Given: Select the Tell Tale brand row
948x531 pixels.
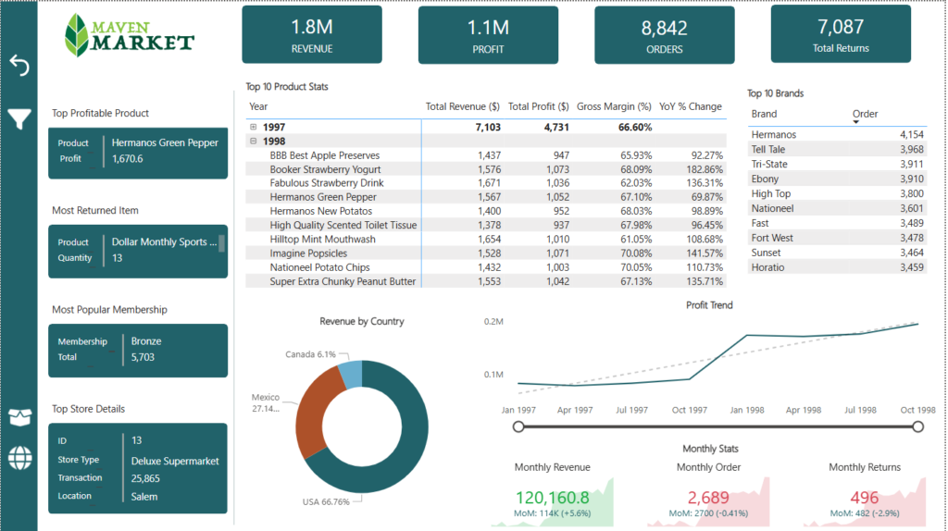Looking at the screenshot, I should click(x=837, y=149).
